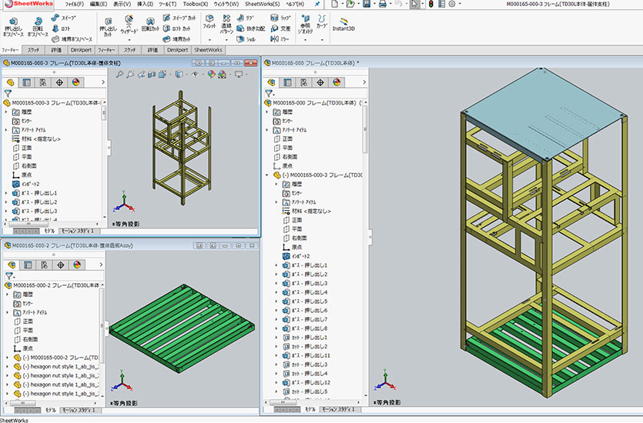
Task: Open ConfigurationManager tab in M000165-000 assembly window
Action: [304, 82]
